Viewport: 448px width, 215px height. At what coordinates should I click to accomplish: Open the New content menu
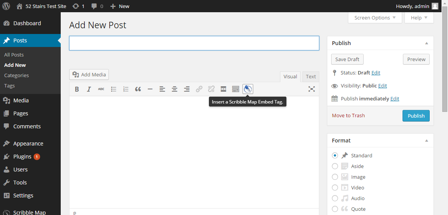tap(120, 6)
